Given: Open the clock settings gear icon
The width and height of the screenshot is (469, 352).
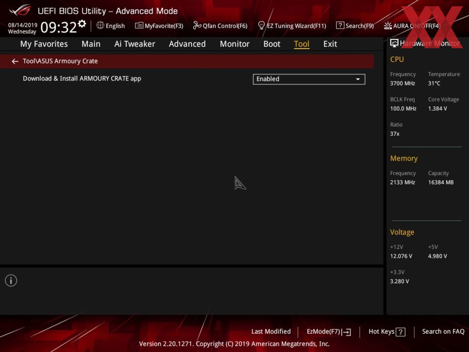Looking at the screenshot, I should (x=82, y=24).
